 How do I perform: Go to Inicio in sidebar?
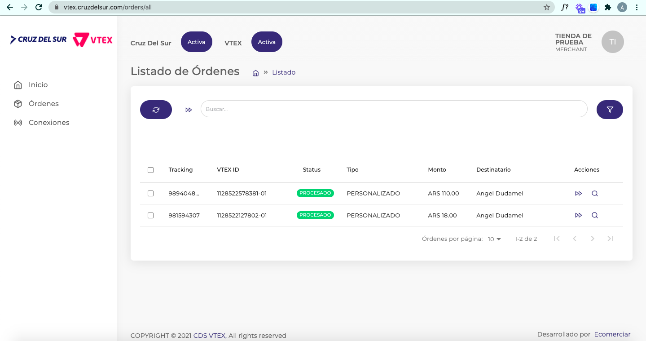tap(38, 85)
